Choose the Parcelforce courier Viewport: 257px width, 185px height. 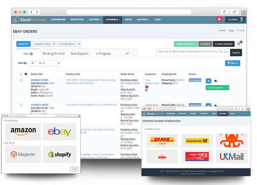pyautogui.click(x=197, y=156)
